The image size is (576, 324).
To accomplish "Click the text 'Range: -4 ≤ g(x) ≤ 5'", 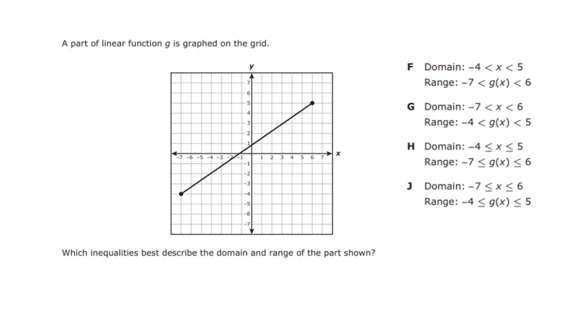I will coord(477,202).
